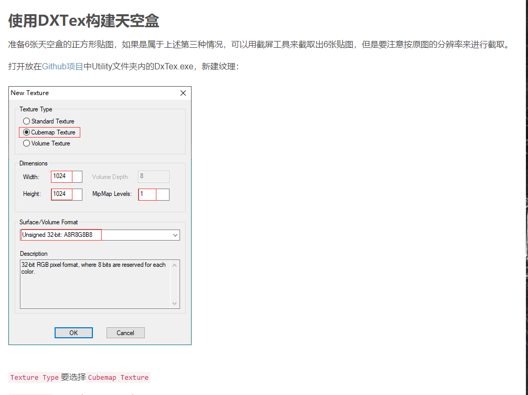Screen dimensions: 528x395
Task: Click the Texture Type group label
Action: [36, 109]
